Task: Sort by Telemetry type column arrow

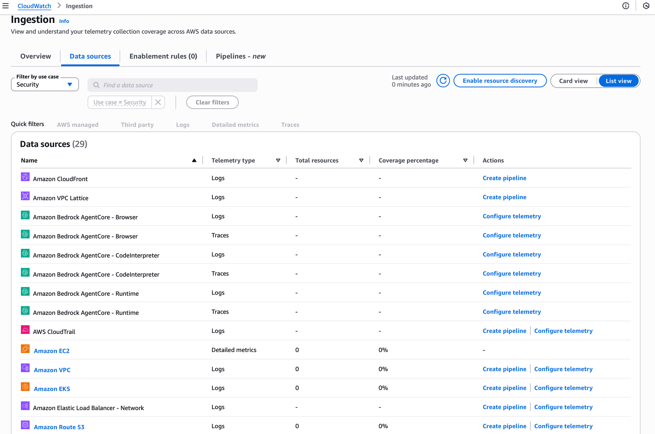Action: pyautogui.click(x=278, y=160)
